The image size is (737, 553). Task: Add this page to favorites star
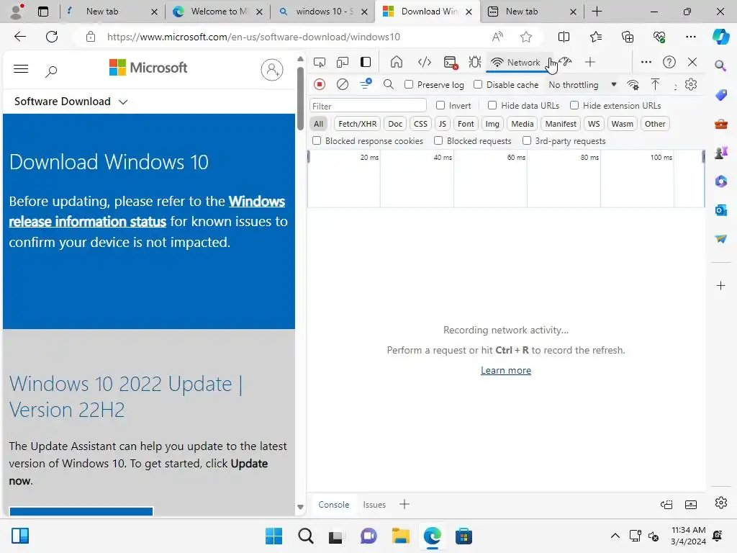pyautogui.click(x=526, y=37)
